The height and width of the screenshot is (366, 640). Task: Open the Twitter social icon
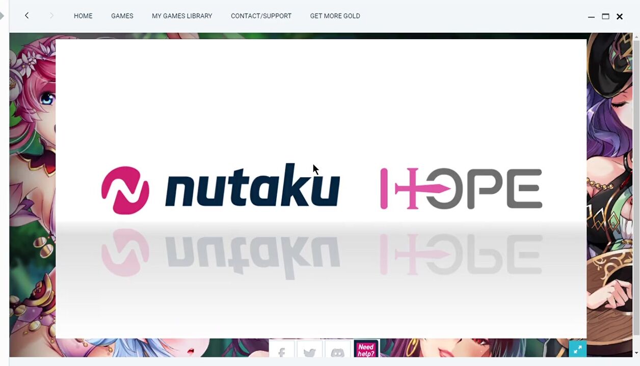point(309,350)
